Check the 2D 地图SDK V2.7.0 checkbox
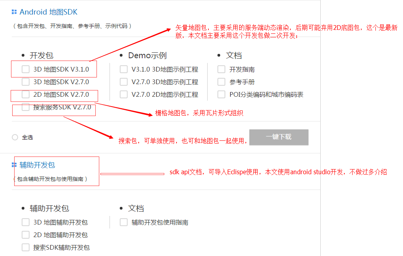403x256 pixels. click(x=26, y=94)
